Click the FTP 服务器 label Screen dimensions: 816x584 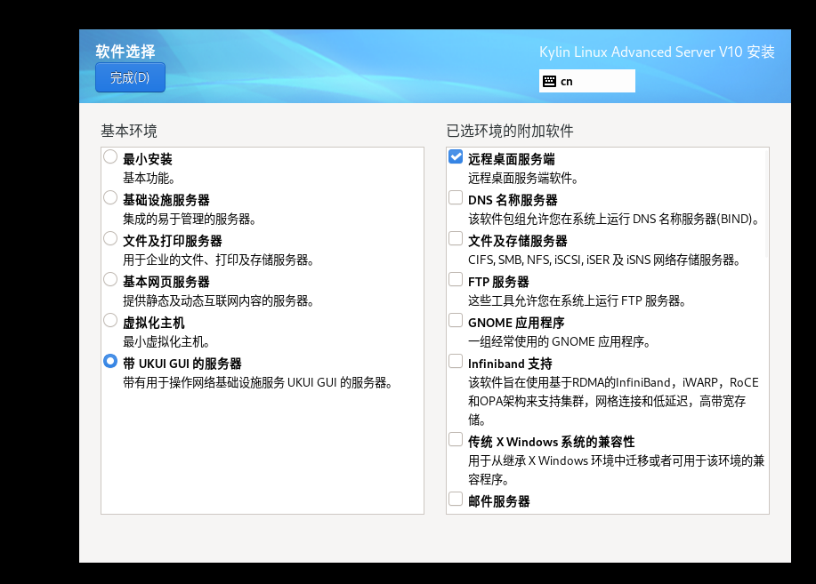coord(498,282)
